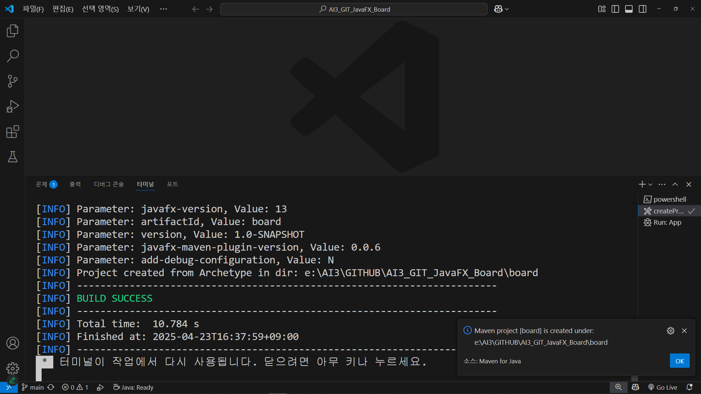The height and width of the screenshot is (394, 701).
Task: Click OK on Maven notification
Action: [x=679, y=361]
